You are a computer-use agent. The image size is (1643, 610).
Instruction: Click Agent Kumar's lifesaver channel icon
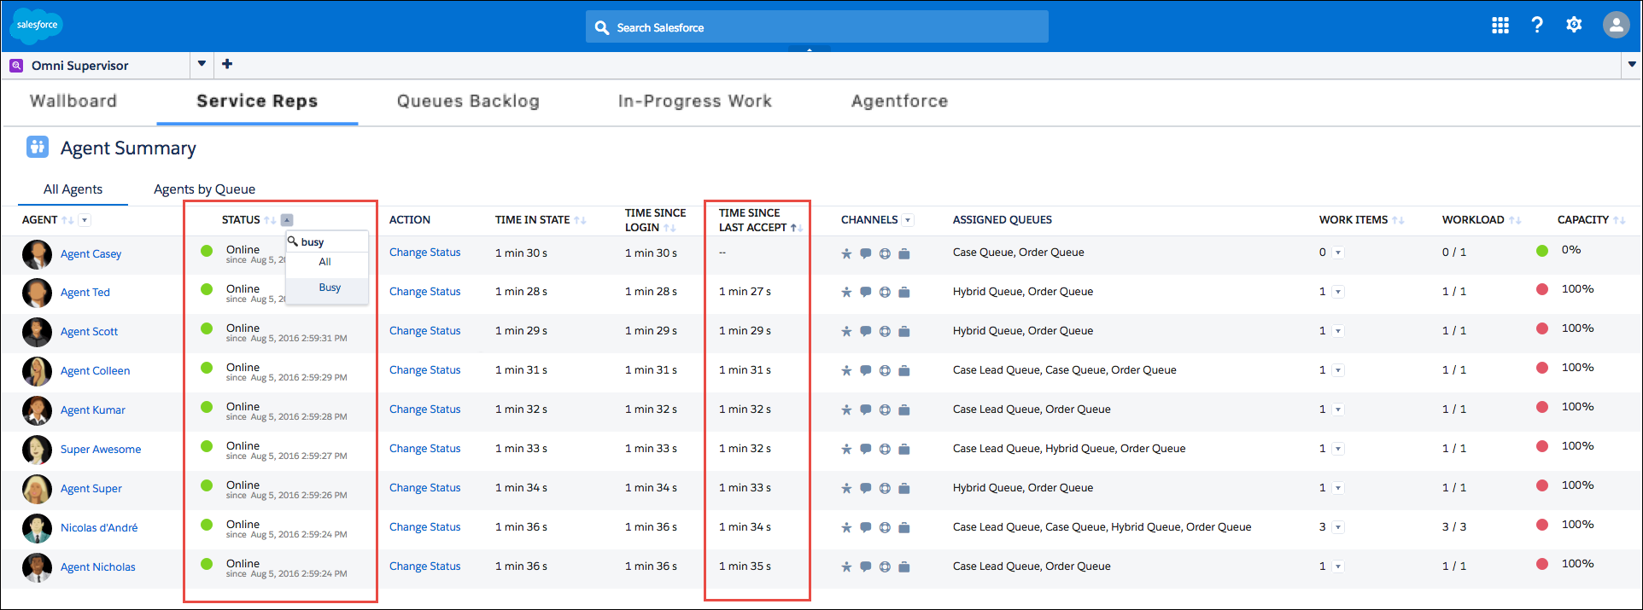tap(885, 410)
